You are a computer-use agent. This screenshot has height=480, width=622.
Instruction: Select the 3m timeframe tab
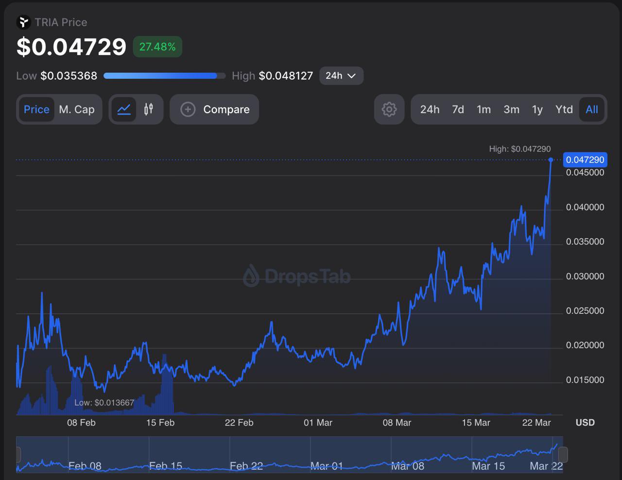(x=511, y=109)
